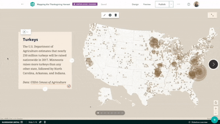220x124 pixels.
Task: Click the link icon on narrative panel
Action: click(69, 86)
